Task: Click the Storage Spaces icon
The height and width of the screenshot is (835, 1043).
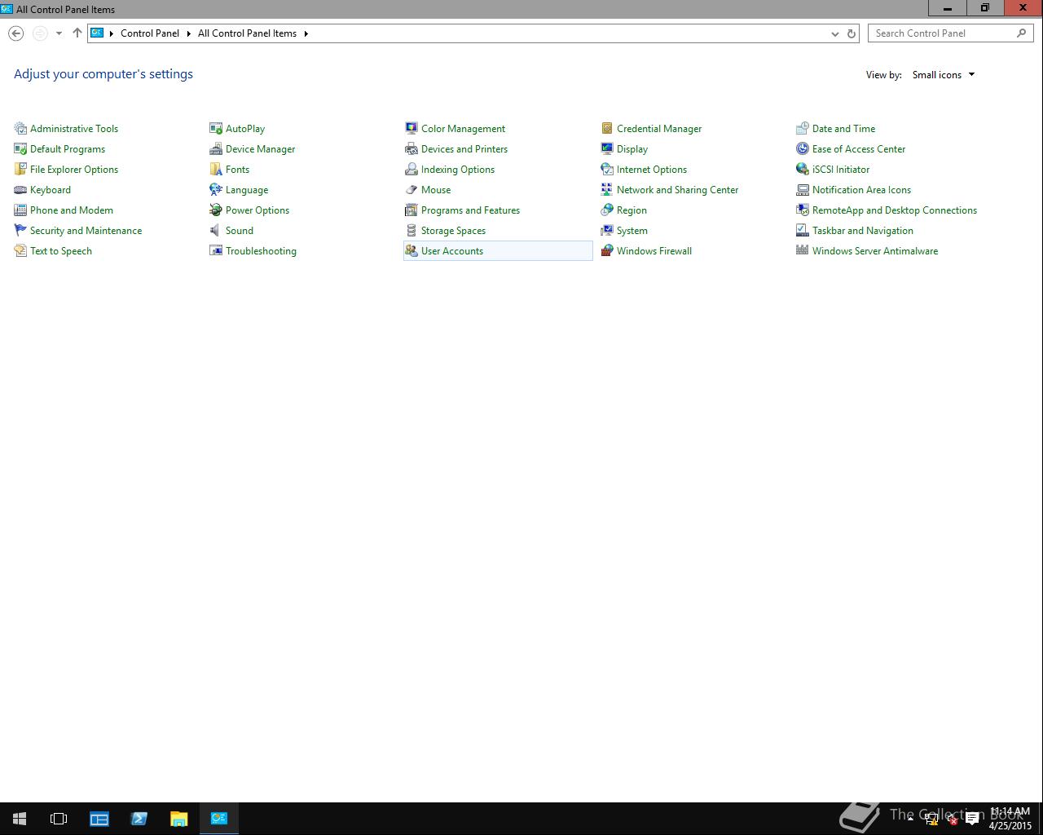Action: (411, 231)
